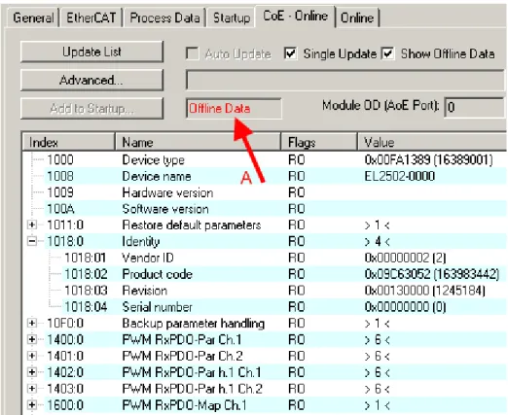Screen dimensions: 508x415
Task: Click the PWM RxPDO-Par Ch.2 name
Action: [x=182, y=356]
